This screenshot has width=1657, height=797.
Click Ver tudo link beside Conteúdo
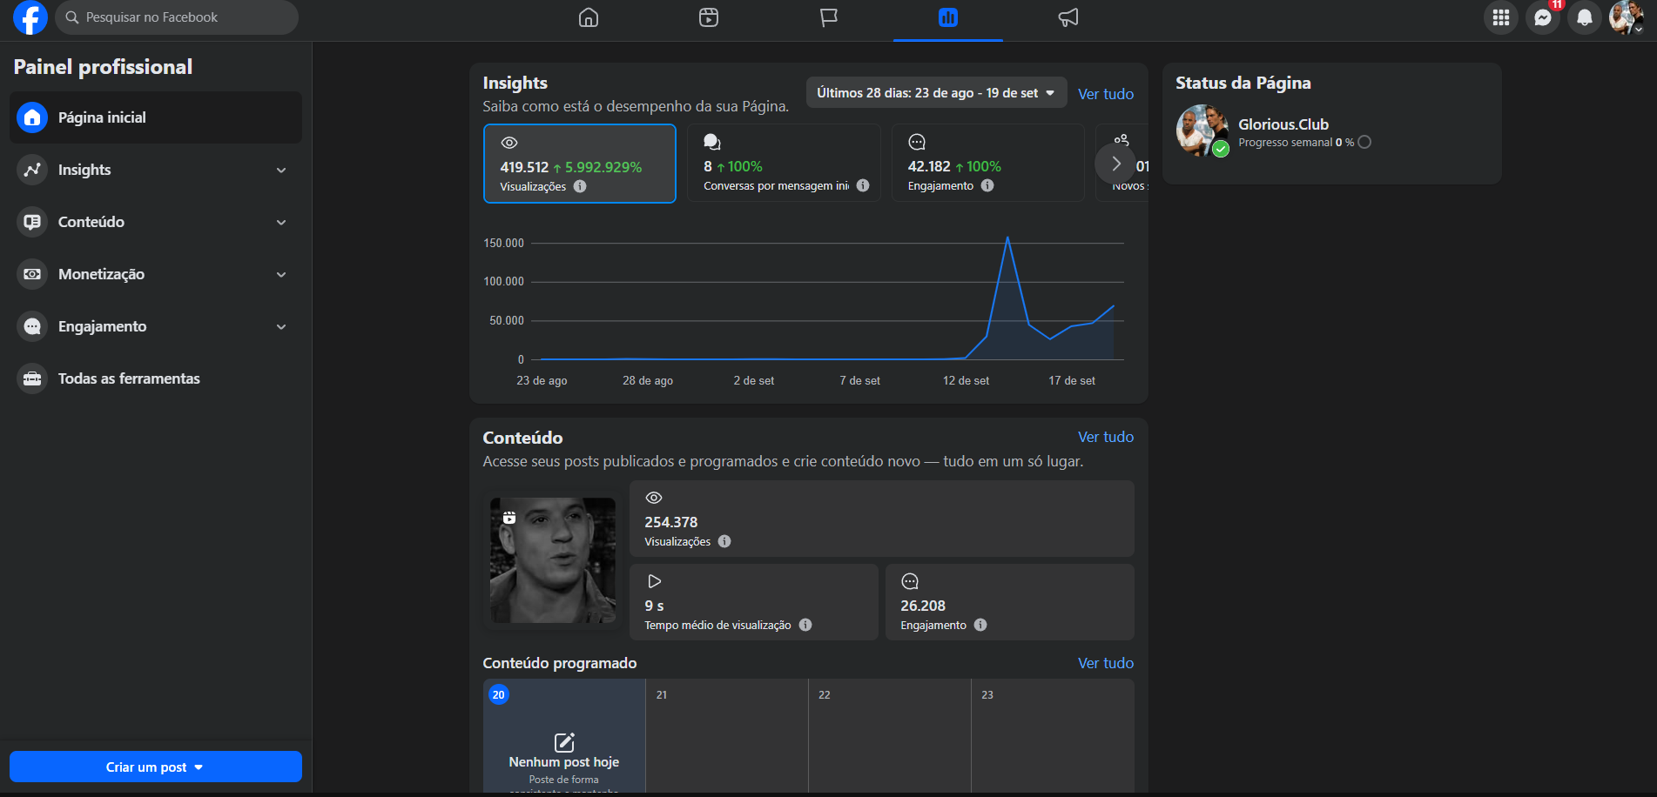1106,437
